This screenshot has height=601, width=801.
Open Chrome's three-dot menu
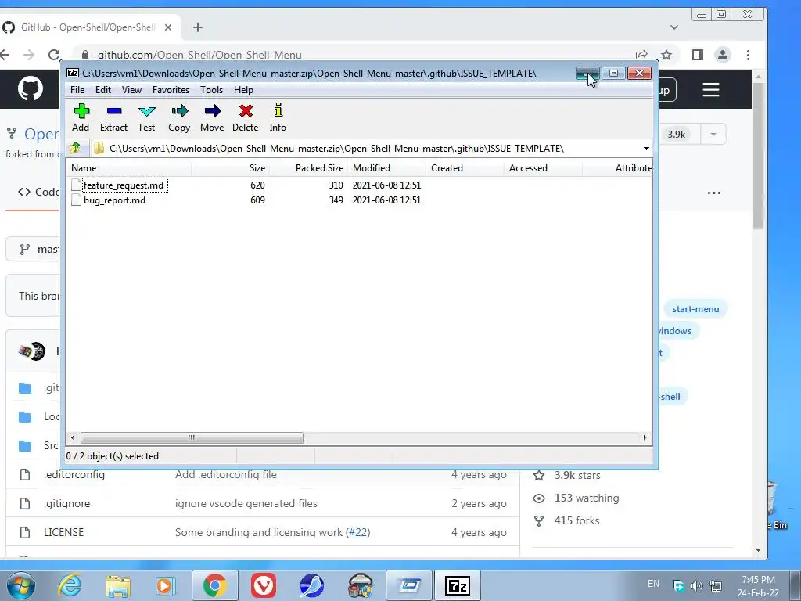pyautogui.click(x=748, y=55)
